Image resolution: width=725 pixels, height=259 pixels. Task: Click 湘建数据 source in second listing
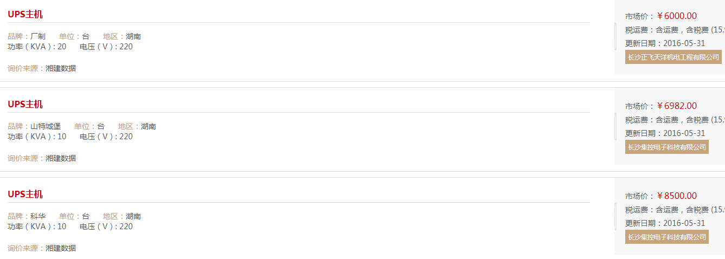pyautogui.click(x=61, y=158)
